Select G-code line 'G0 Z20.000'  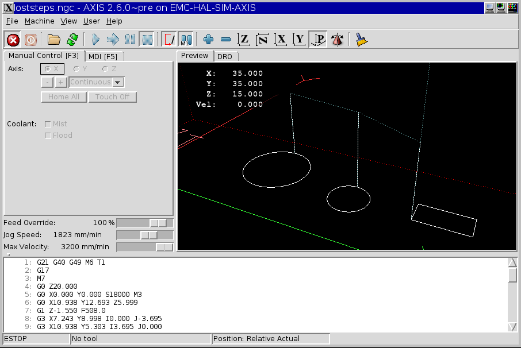[57, 287]
